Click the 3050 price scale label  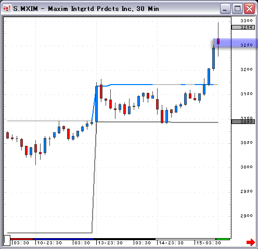(x=247, y=143)
